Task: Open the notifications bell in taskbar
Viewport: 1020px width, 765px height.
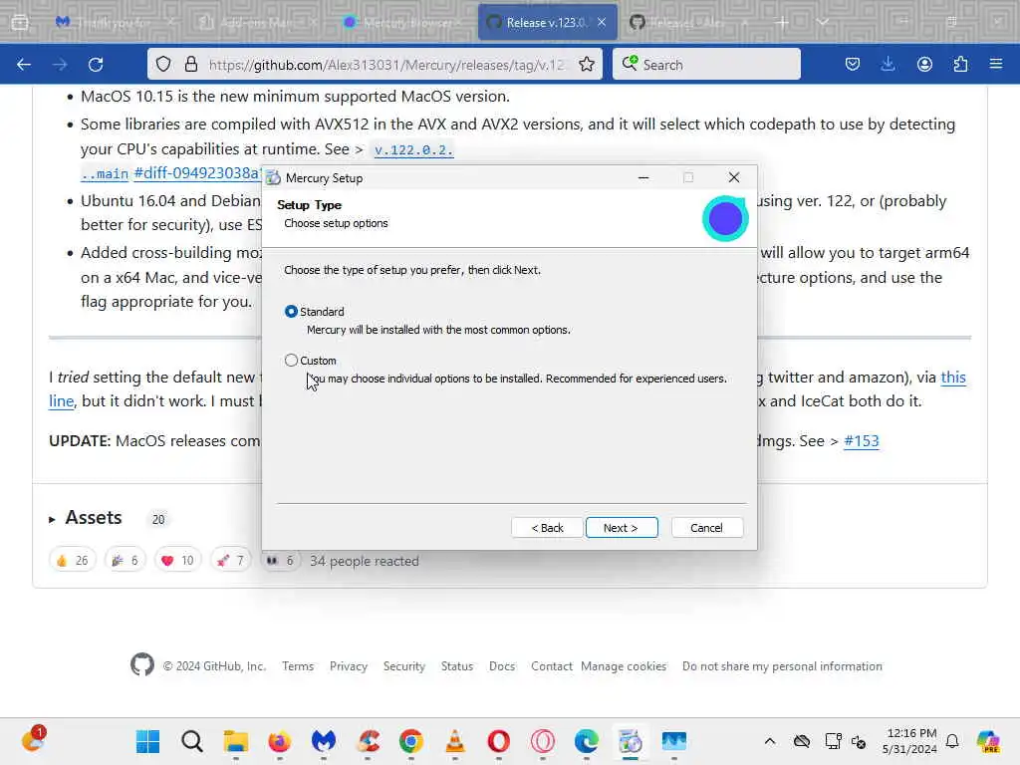Action: pos(952,741)
